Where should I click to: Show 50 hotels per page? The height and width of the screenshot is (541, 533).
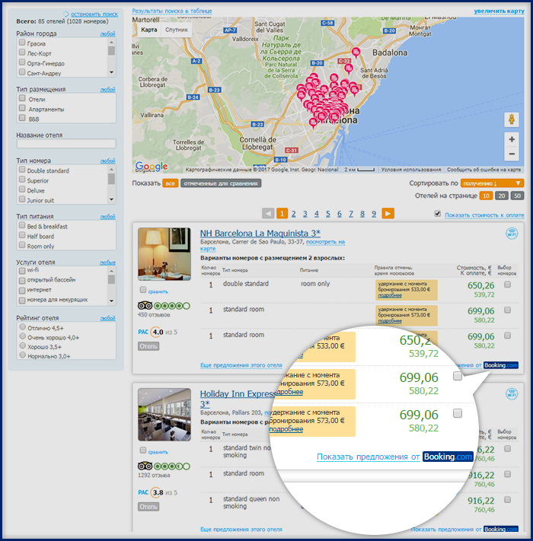[517, 196]
